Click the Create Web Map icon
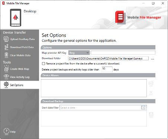 [6, 69]
